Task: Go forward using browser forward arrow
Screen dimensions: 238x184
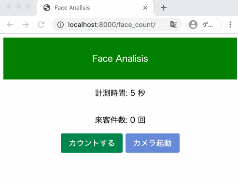Action: 26,25
